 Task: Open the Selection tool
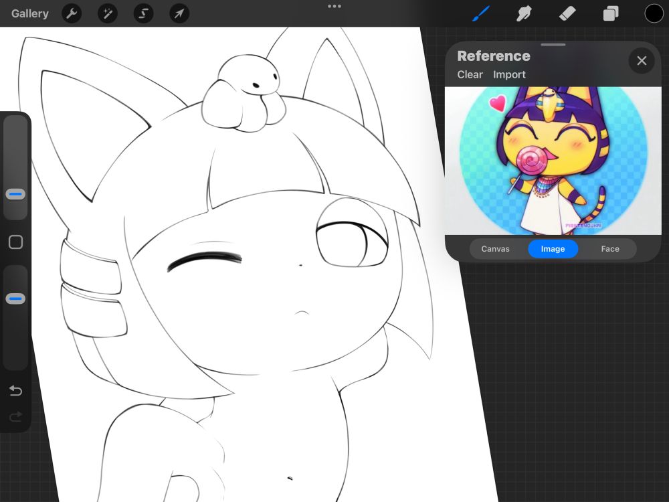point(143,13)
